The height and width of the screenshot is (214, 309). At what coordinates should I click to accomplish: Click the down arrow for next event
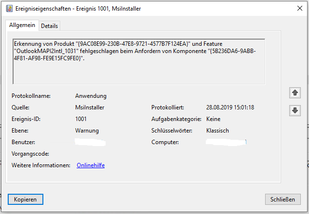(296, 110)
